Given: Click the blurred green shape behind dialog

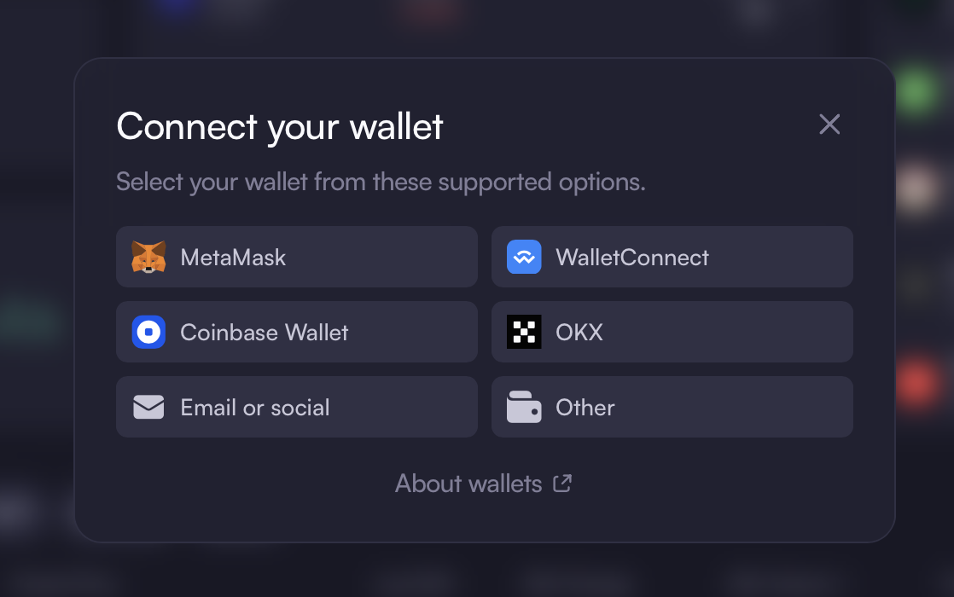Looking at the screenshot, I should (x=916, y=91).
